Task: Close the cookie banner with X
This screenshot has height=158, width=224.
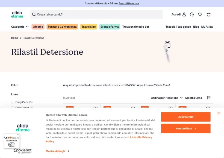Action: (219, 113)
